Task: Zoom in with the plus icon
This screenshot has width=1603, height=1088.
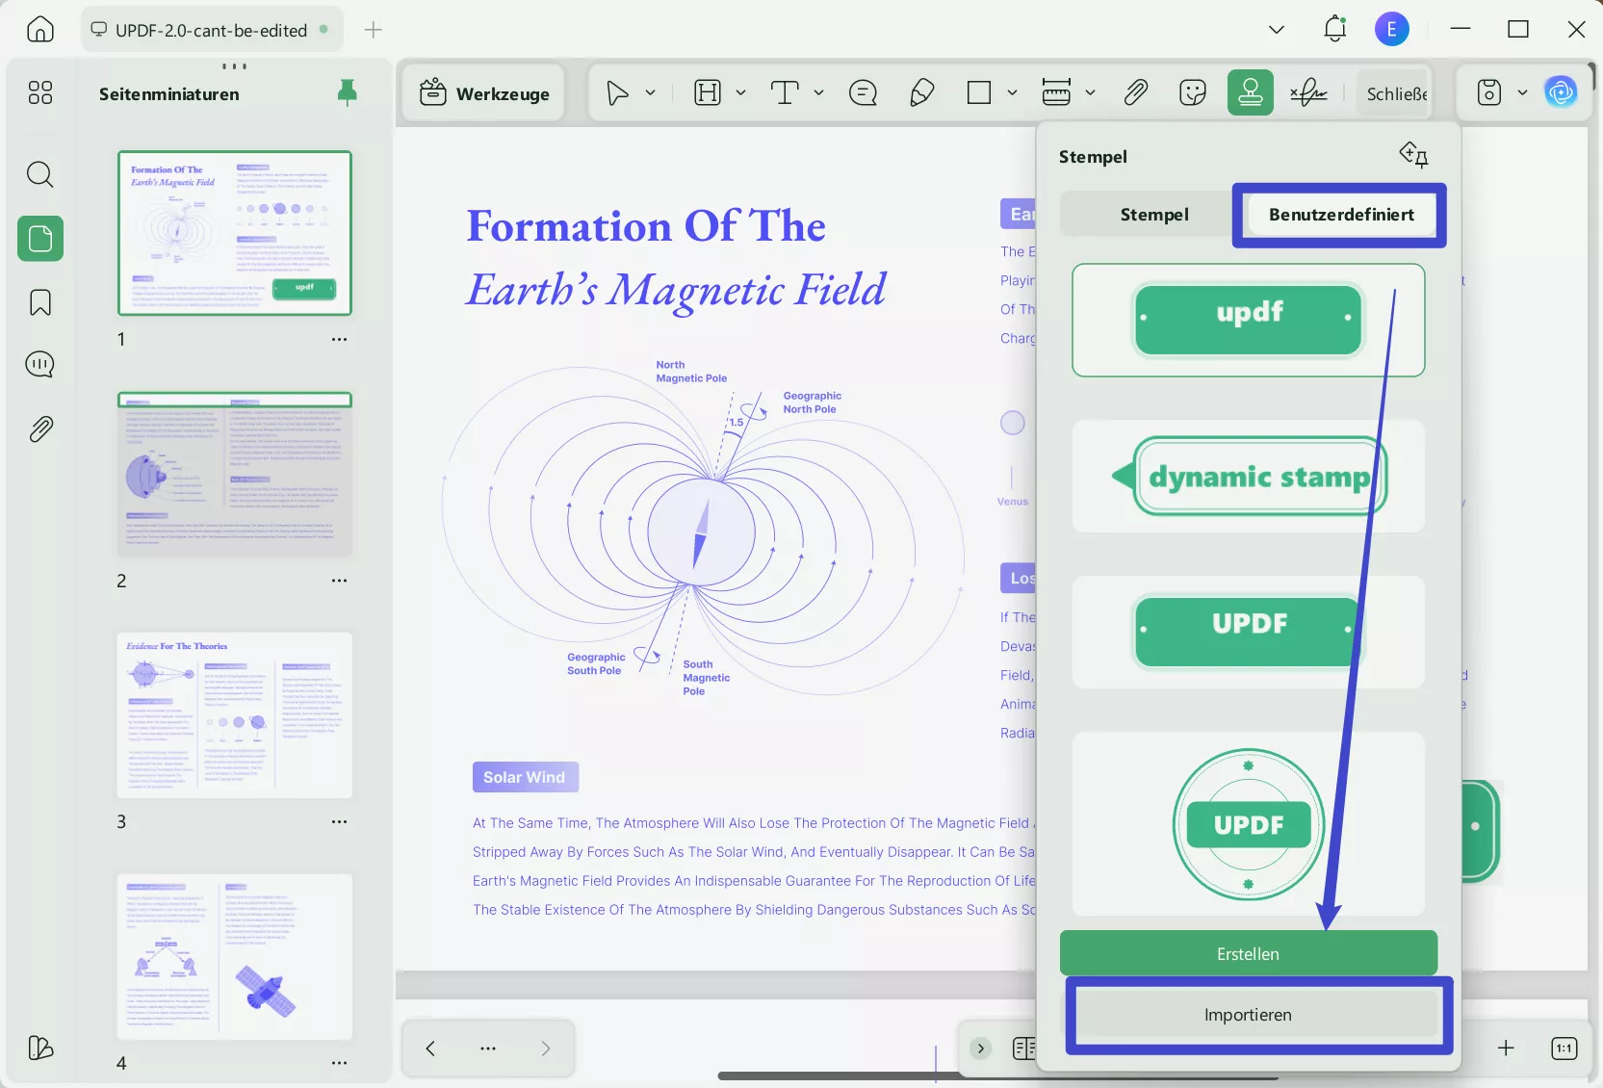Action: click(1506, 1049)
